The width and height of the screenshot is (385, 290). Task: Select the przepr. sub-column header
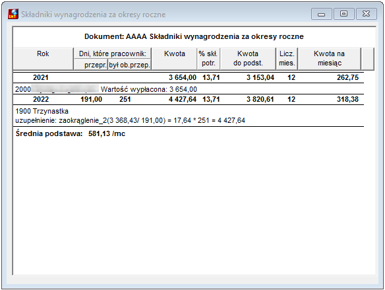click(91, 65)
